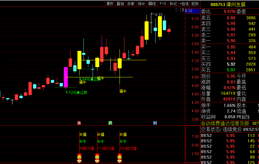259x164 pixels.
Task: Click the stock title 000753 漳州发展
Action: [228, 5]
